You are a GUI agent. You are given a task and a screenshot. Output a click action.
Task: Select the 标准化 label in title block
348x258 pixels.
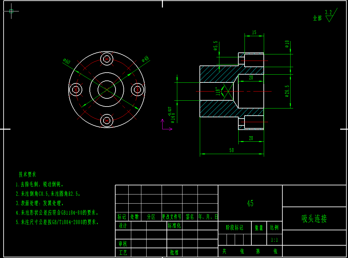(x=174, y=226)
